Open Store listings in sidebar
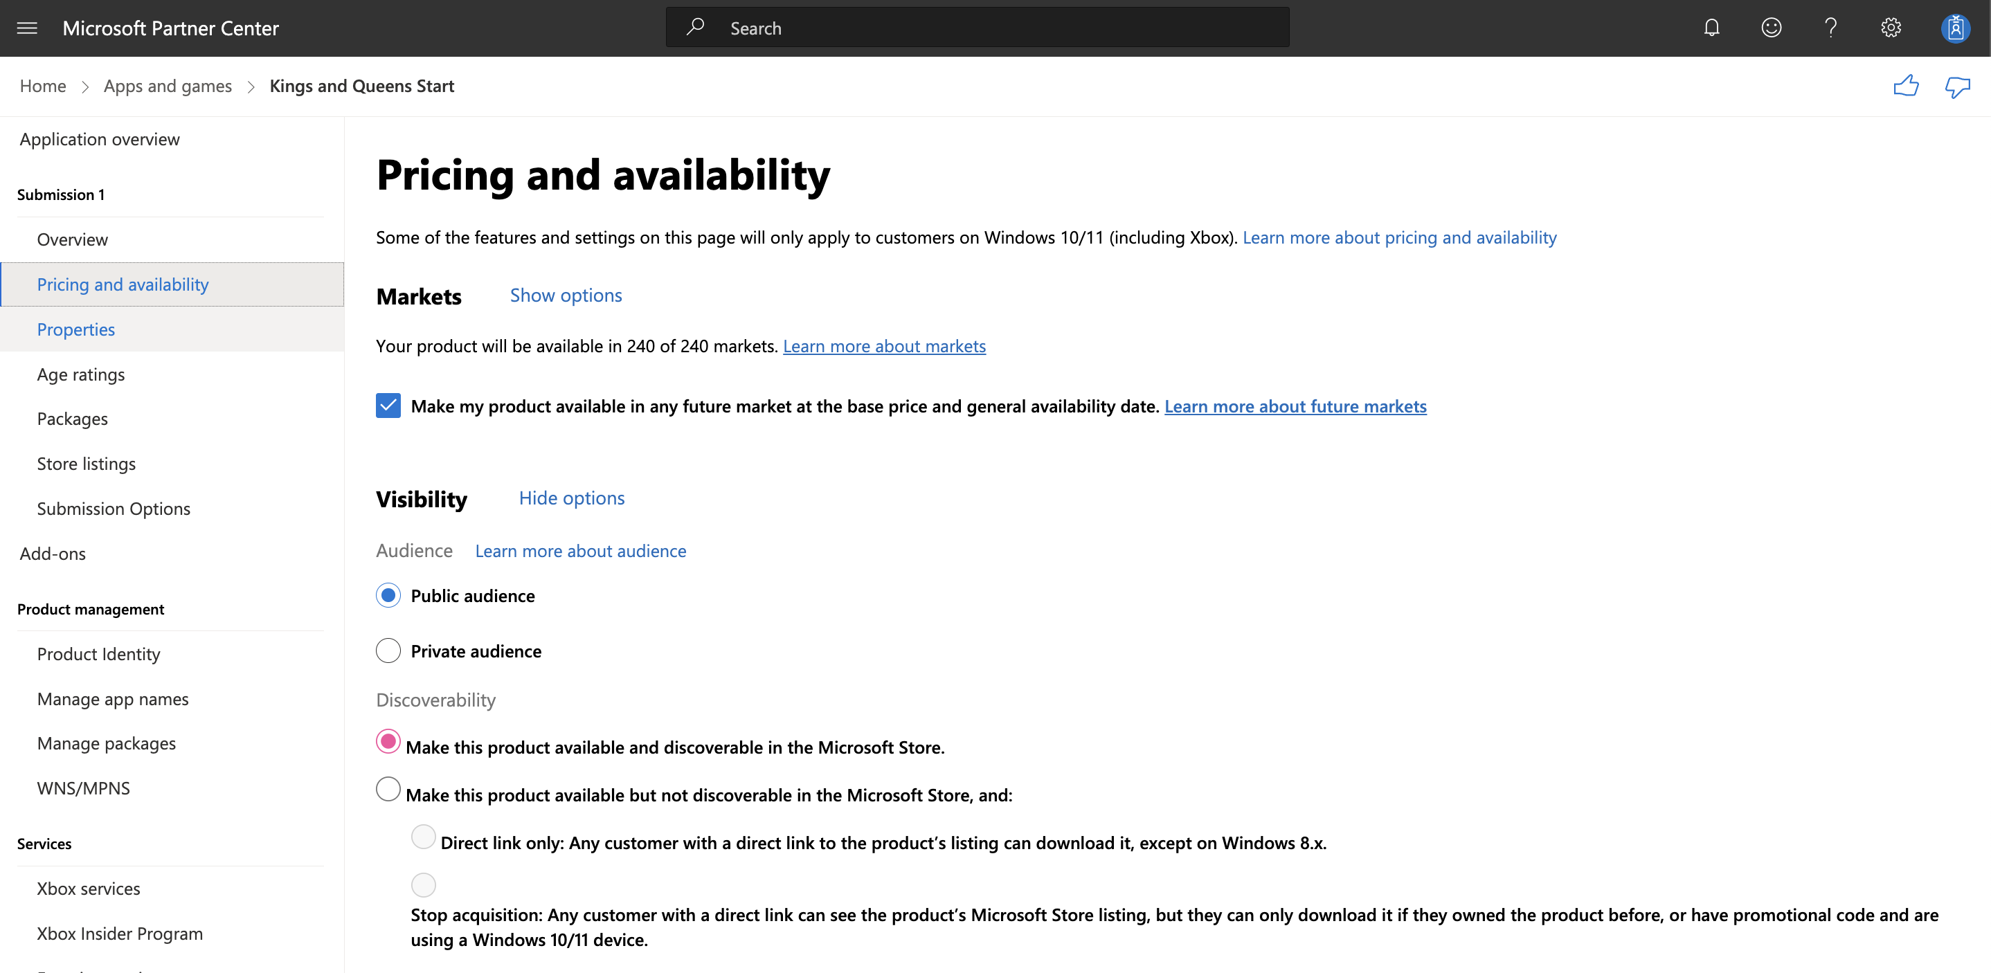This screenshot has height=973, width=1991. (87, 464)
